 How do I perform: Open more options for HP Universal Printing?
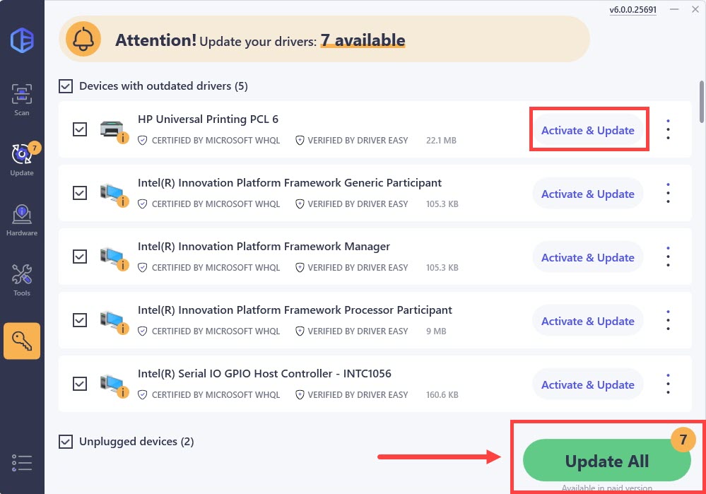668,130
